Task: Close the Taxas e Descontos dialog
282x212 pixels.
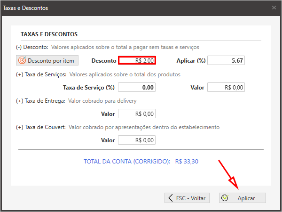Action: point(274,8)
